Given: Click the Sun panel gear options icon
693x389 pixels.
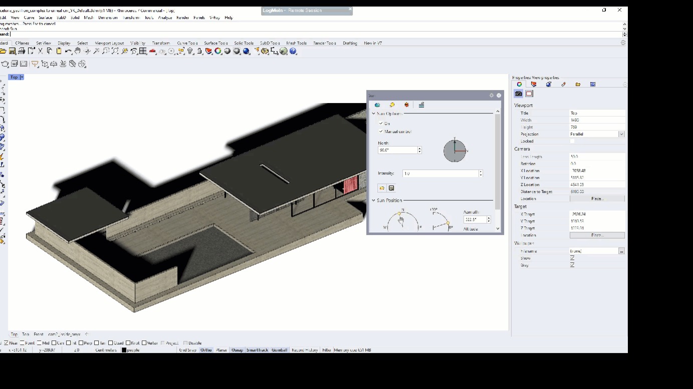Looking at the screenshot, I should coord(492,95).
